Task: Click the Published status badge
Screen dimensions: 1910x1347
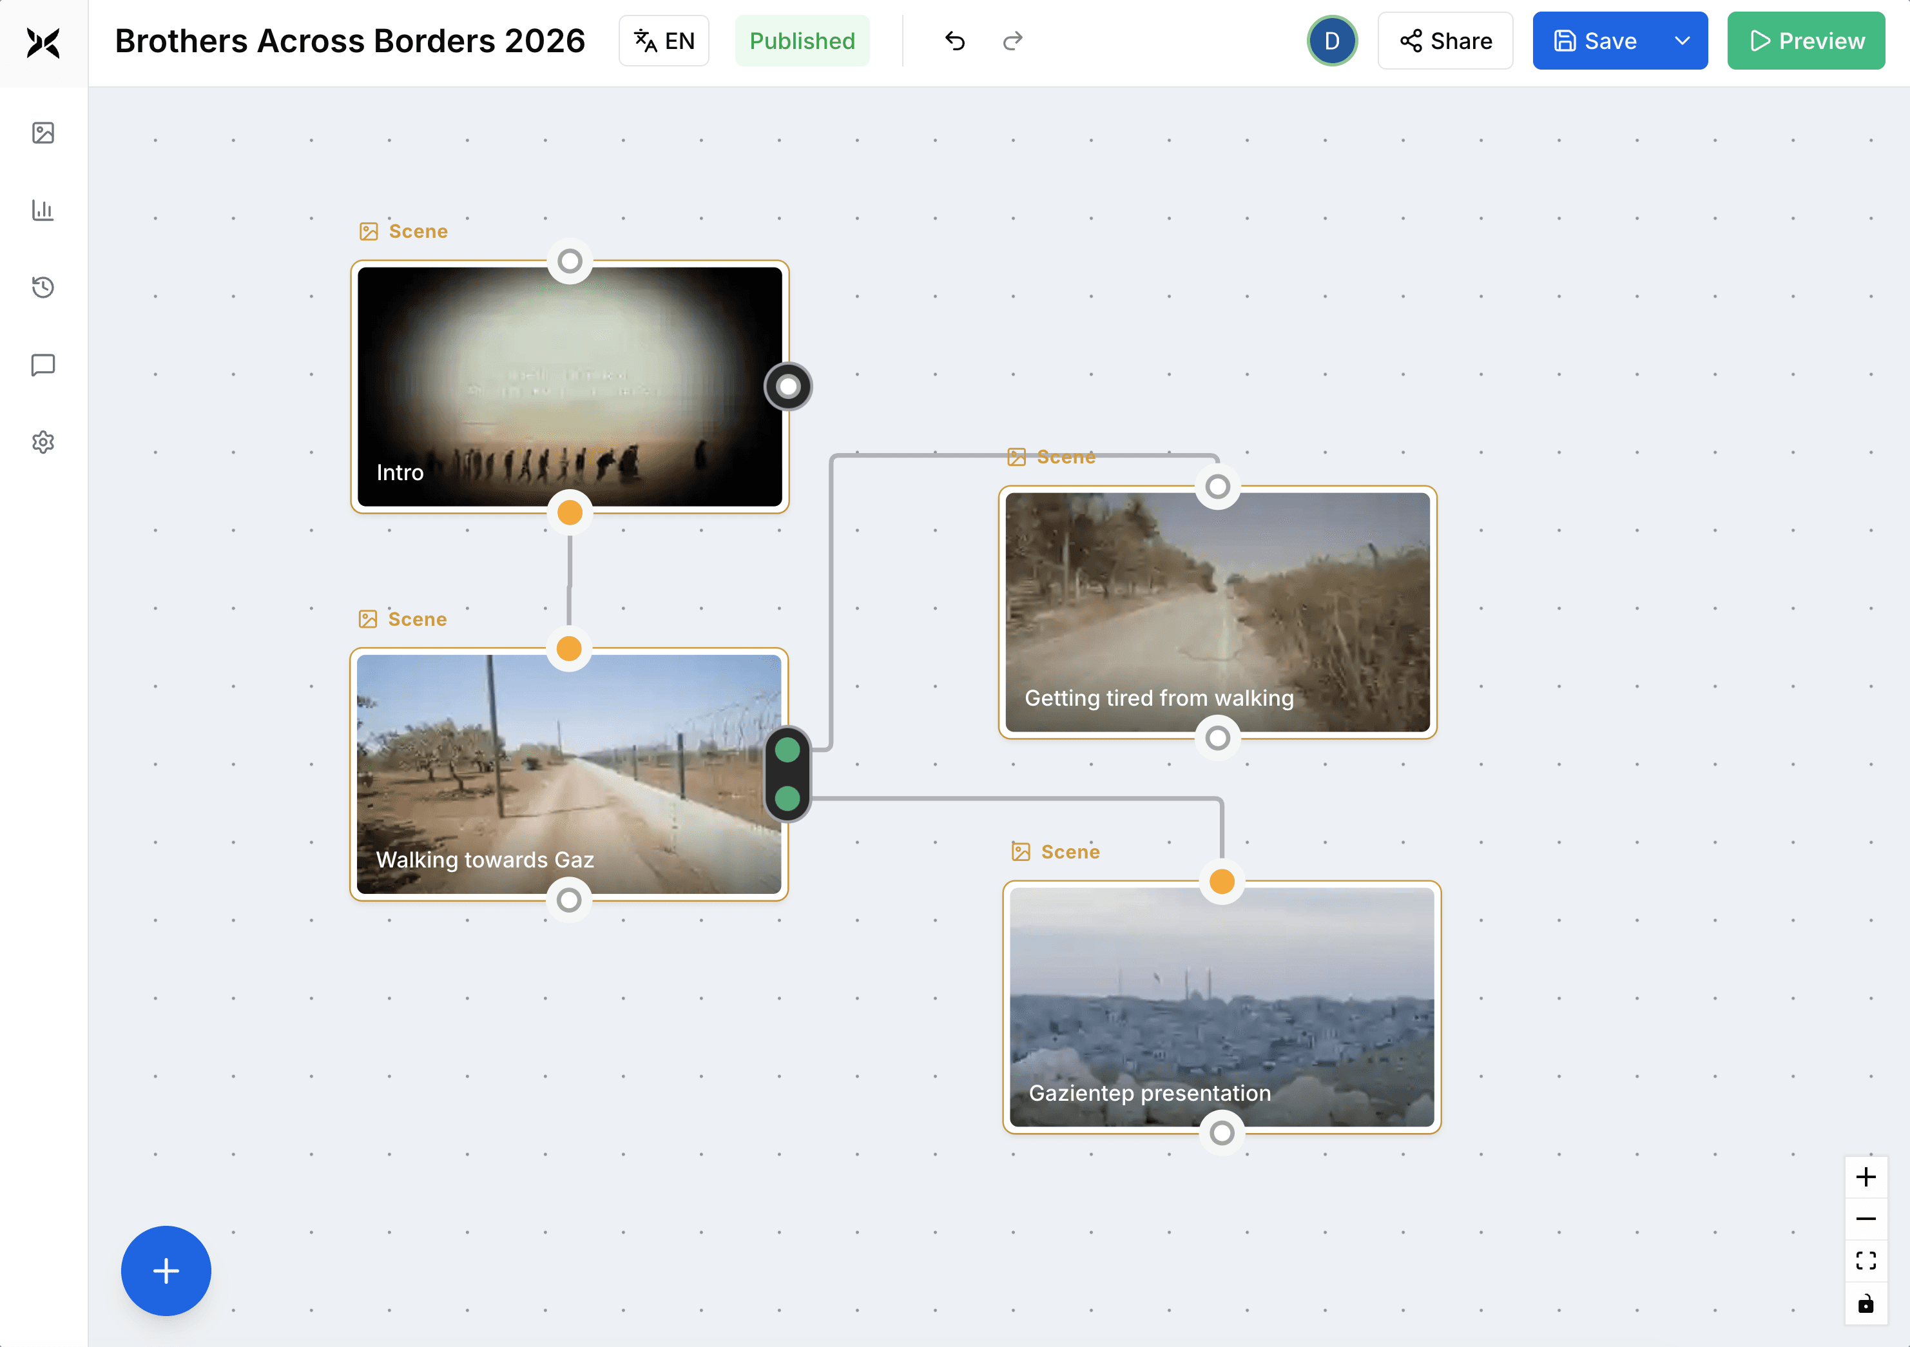Action: pyautogui.click(x=802, y=41)
